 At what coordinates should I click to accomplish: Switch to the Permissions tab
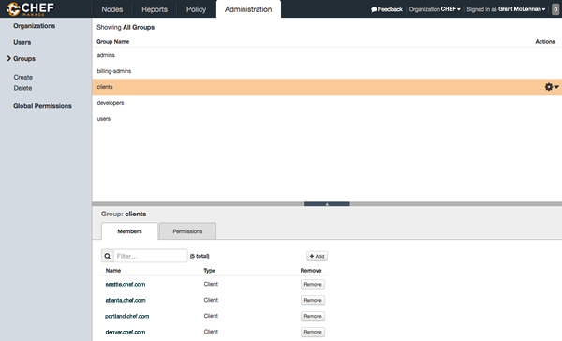pos(187,231)
